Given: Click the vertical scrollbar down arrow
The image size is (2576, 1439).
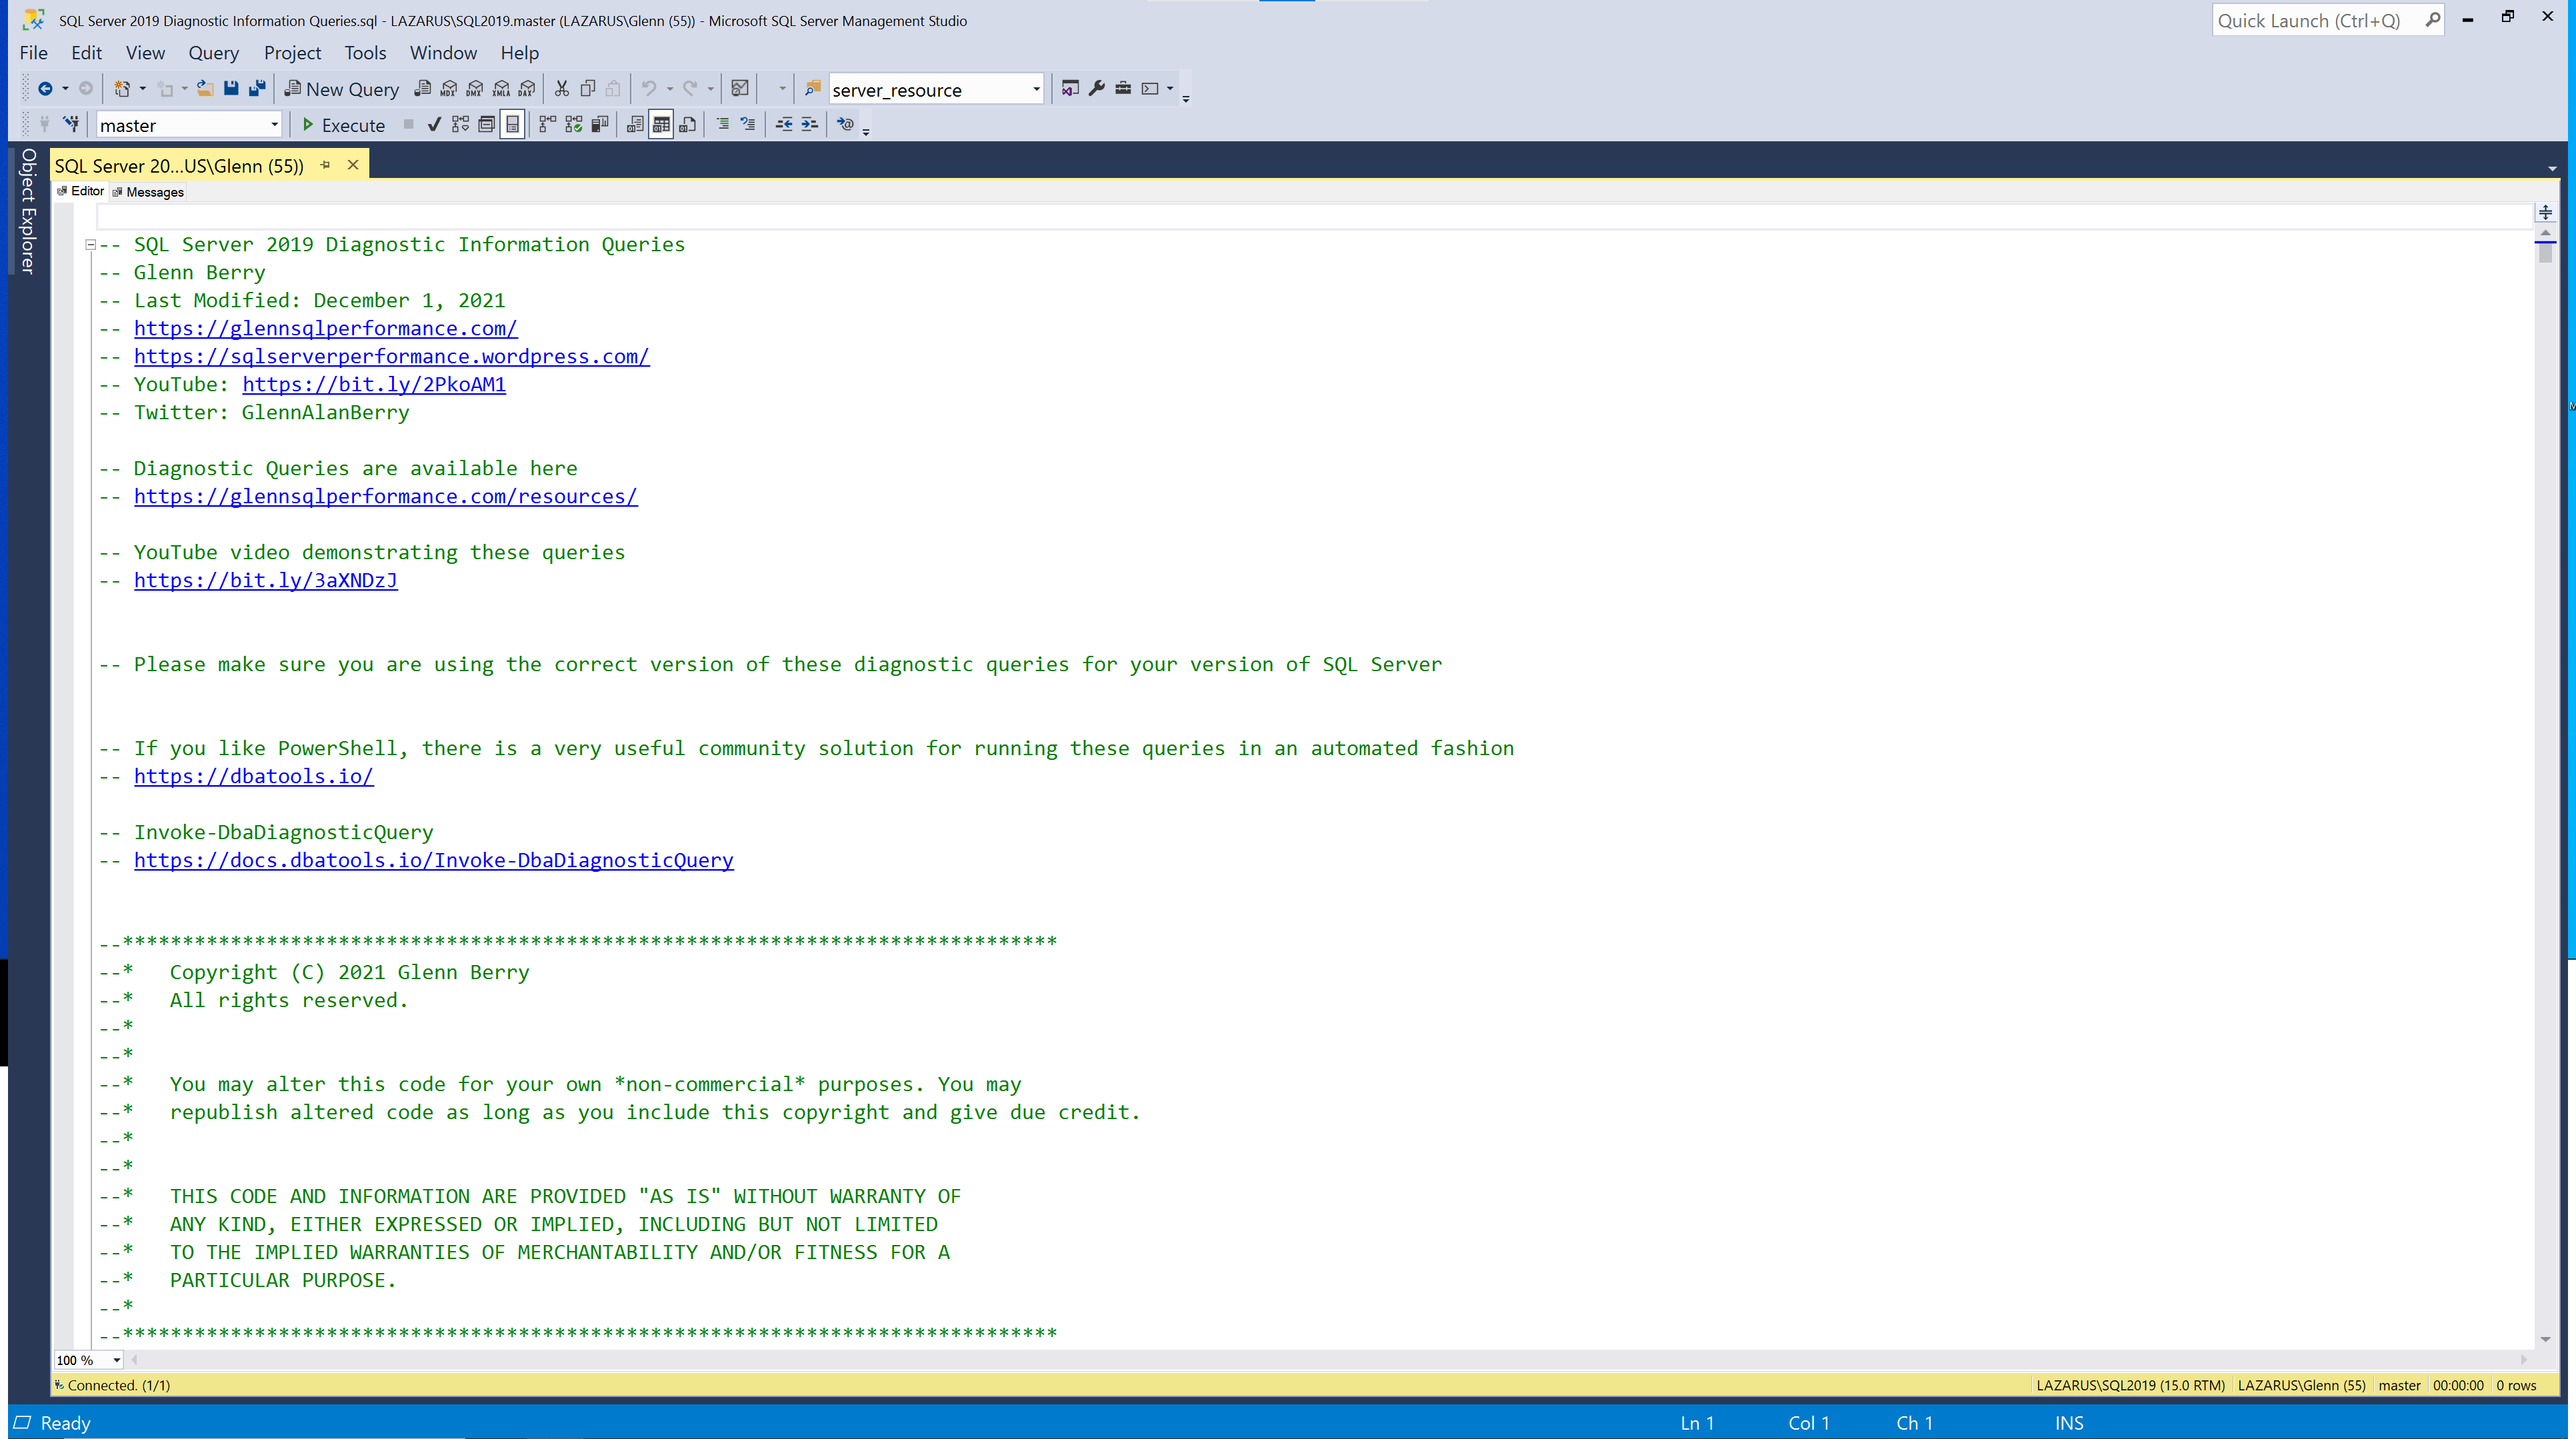Looking at the screenshot, I should pos(2545,1339).
